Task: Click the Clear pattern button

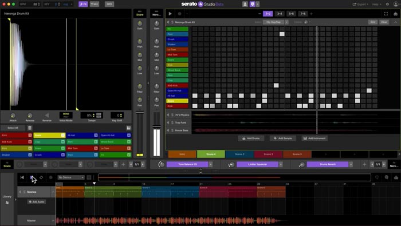Action: [x=384, y=22]
